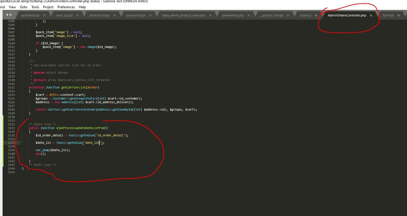Screen dimensions: 407x216
Task: Click the unsaved dot on form.tpl tab
Action: click(x=398, y=15)
